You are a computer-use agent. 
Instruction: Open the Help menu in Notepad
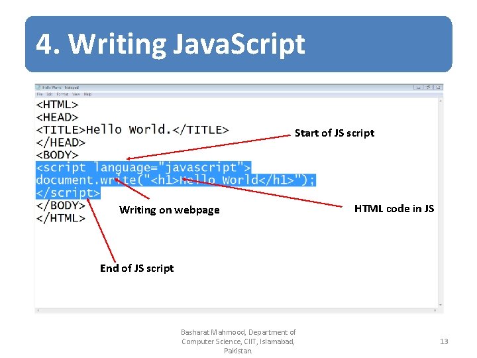coord(87,94)
